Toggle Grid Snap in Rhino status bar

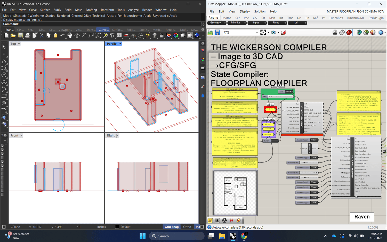point(172,227)
